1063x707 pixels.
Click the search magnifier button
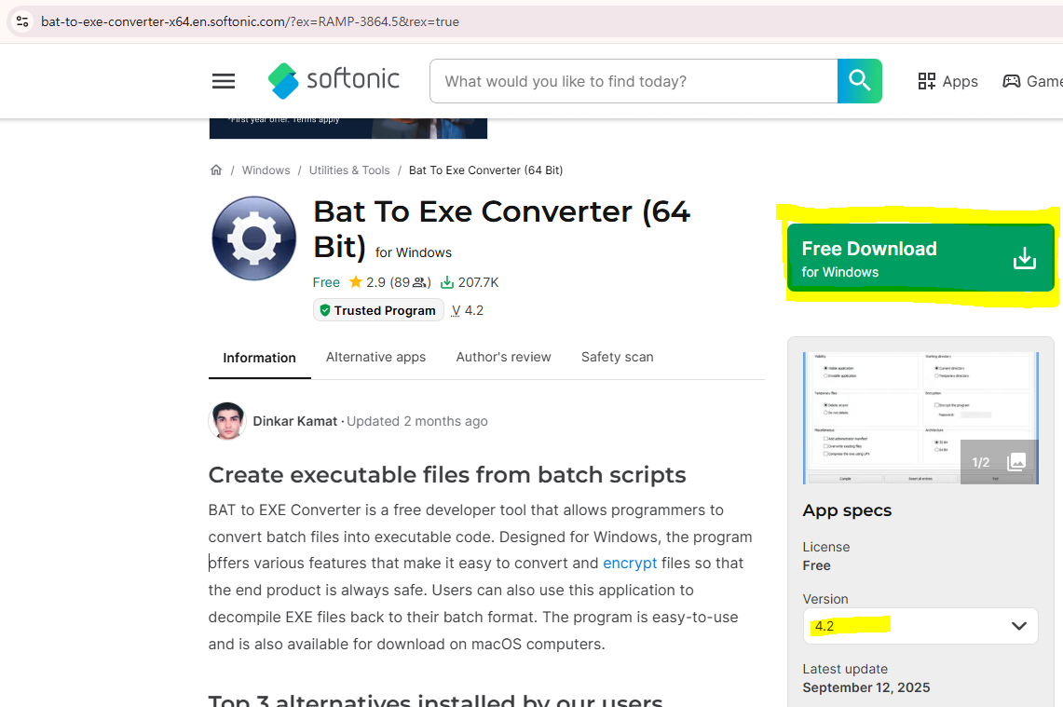tap(859, 81)
